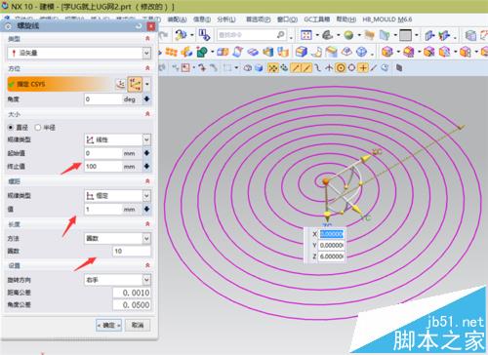This screenshot has height=355, width=488.
Task: Open length method dropdown showing 圈数
Action: point(117,238)
